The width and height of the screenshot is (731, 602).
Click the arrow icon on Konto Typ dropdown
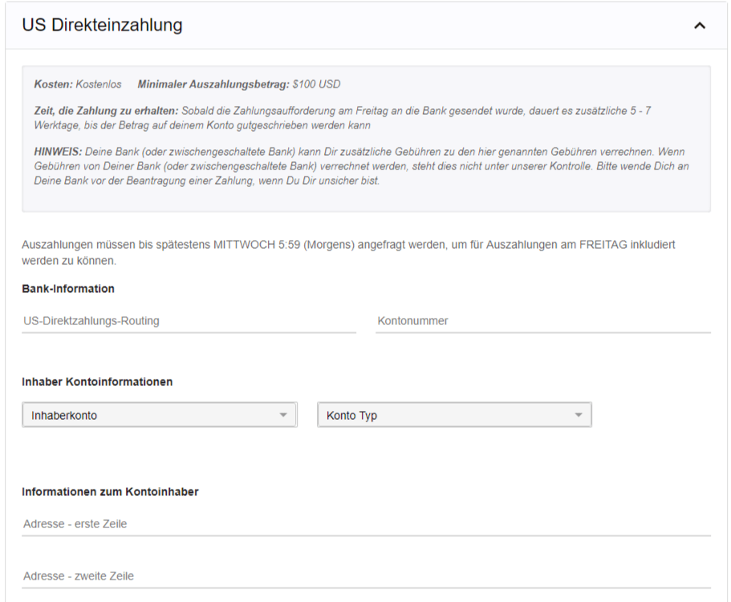pyautogui.click(x=578, y=415)
